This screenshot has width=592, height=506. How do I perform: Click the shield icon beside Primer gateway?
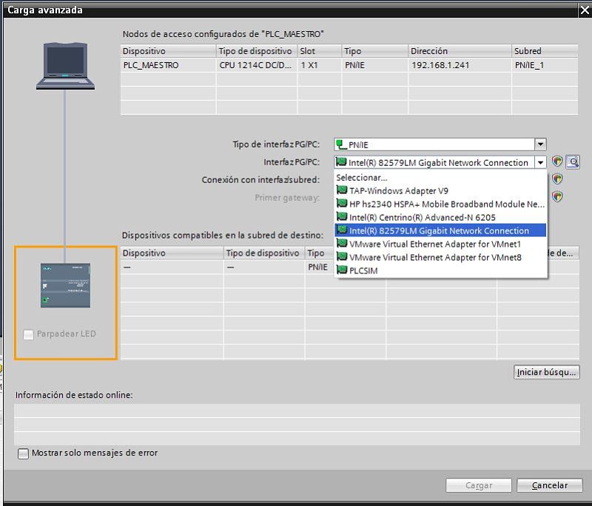558,197
